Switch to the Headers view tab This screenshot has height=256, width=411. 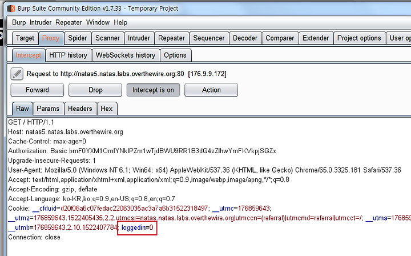(x=80, y=109)
